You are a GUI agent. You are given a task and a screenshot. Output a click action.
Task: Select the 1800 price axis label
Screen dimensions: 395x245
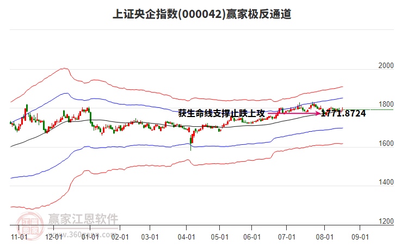coord(386,105)
